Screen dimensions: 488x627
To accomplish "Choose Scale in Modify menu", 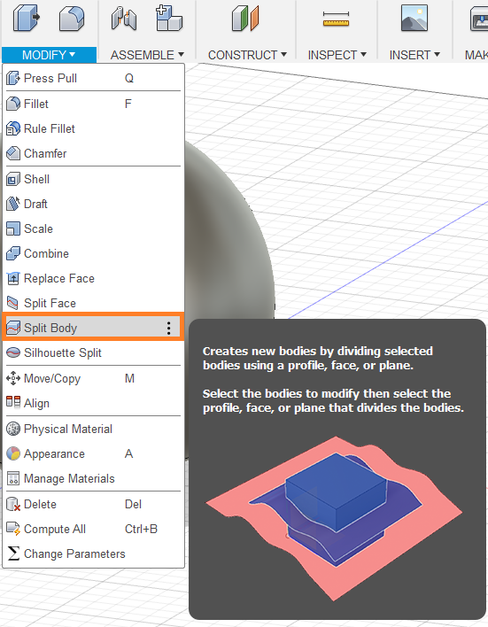I will tap(93, 228).
